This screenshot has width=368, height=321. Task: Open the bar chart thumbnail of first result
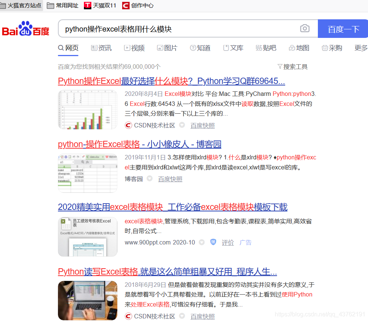(88, 110)
